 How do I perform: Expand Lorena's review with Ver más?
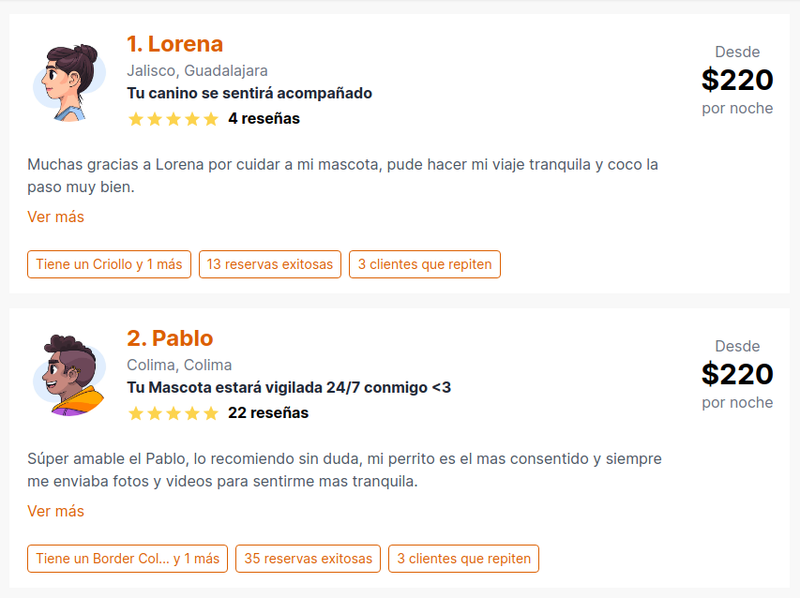55,217
